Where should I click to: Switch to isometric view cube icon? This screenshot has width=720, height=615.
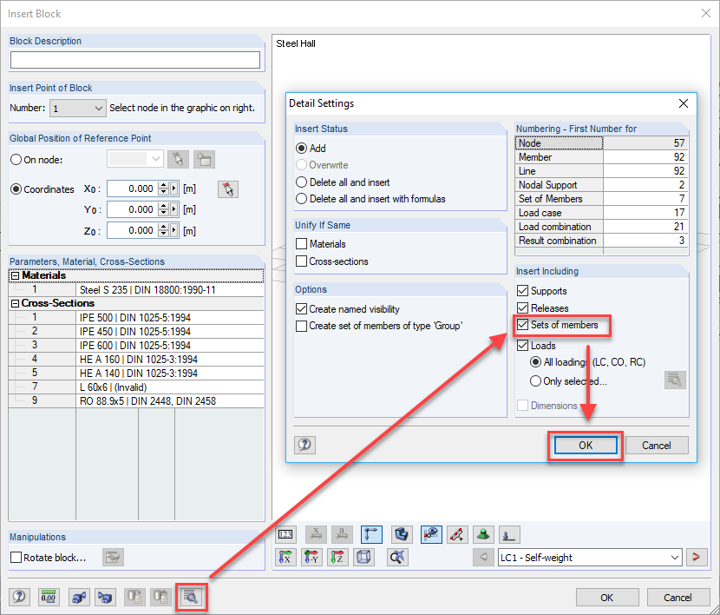pos(363,557)
